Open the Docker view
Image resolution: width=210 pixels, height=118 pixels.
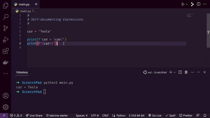click(6, 62)
